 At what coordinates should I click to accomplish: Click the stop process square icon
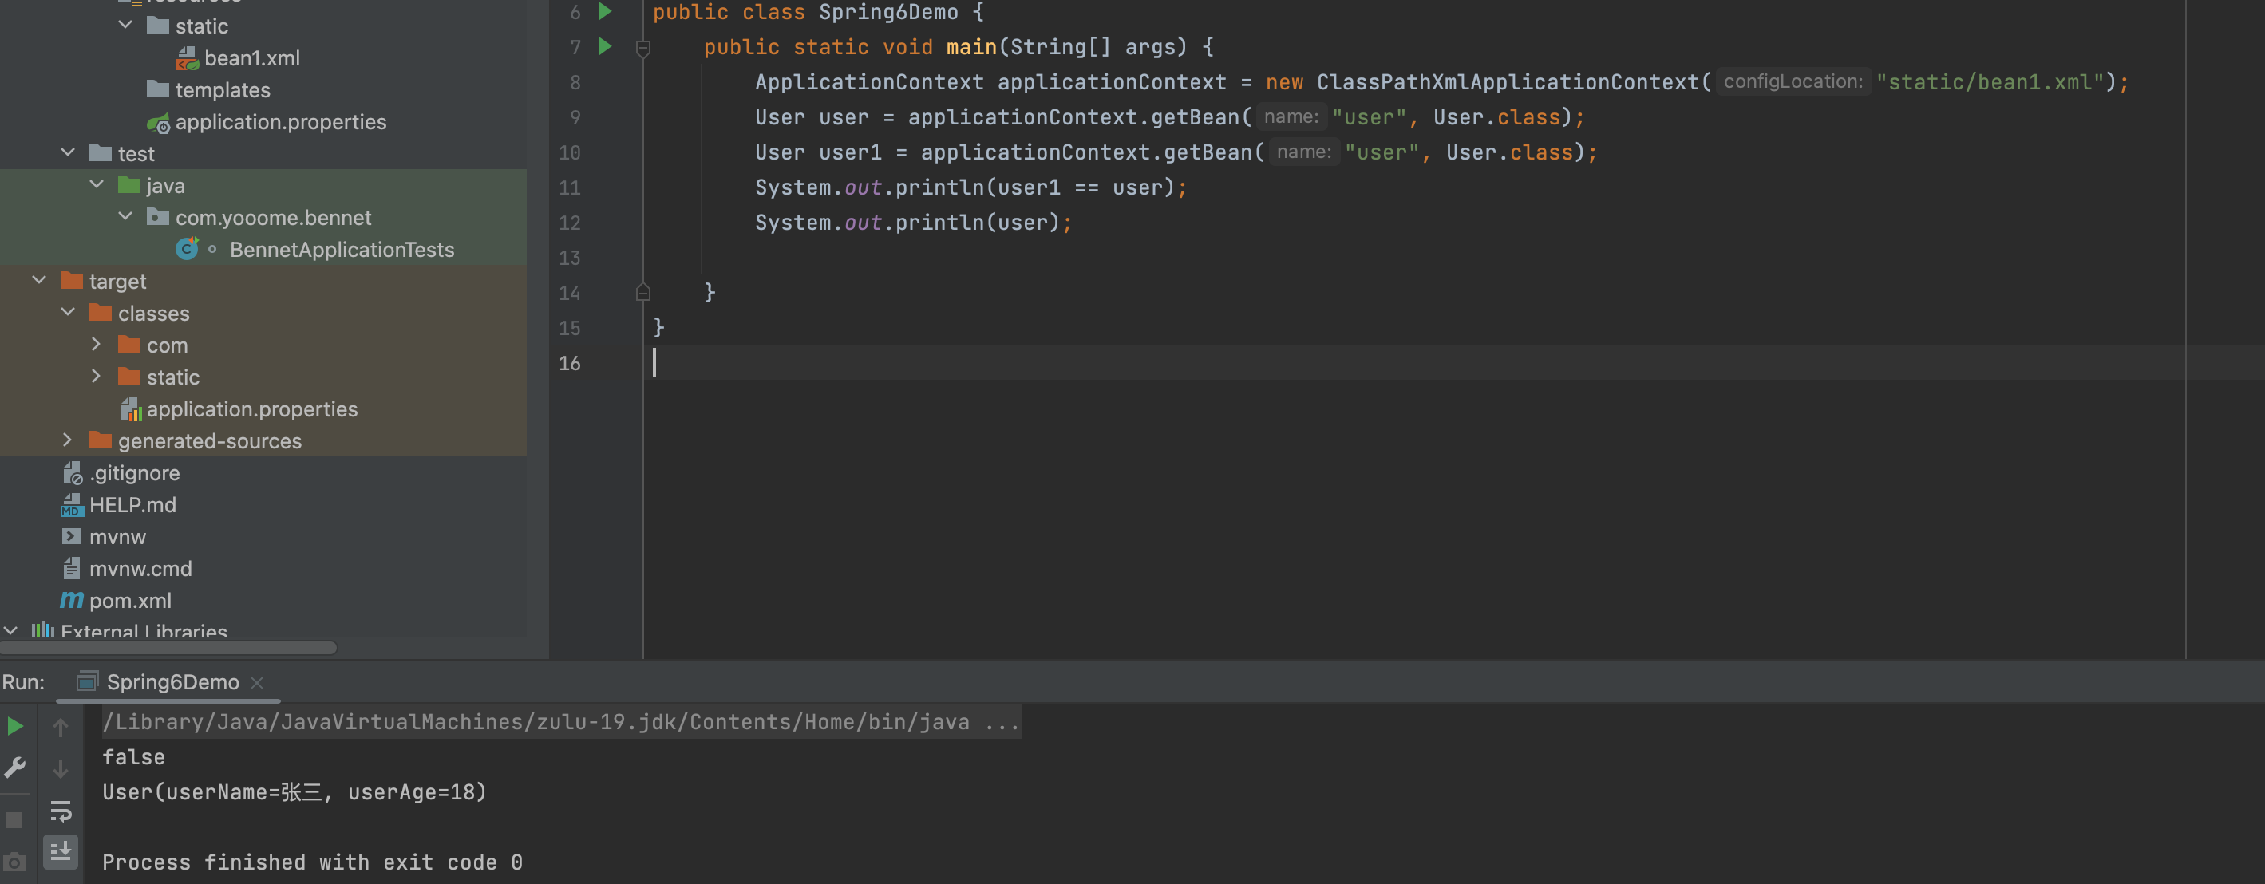click(x=15, y=820)
